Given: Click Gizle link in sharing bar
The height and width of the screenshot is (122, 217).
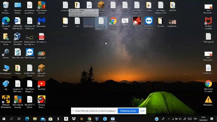Looking at the screenshot, I should click(x=142, y=111).
